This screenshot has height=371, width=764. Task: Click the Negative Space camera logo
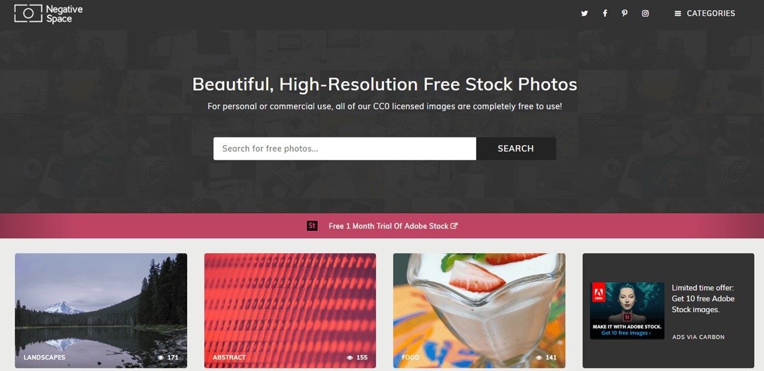pyautogui.click(x=28, y=13)
